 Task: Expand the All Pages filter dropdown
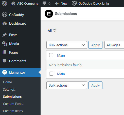[x=114, y=45]
